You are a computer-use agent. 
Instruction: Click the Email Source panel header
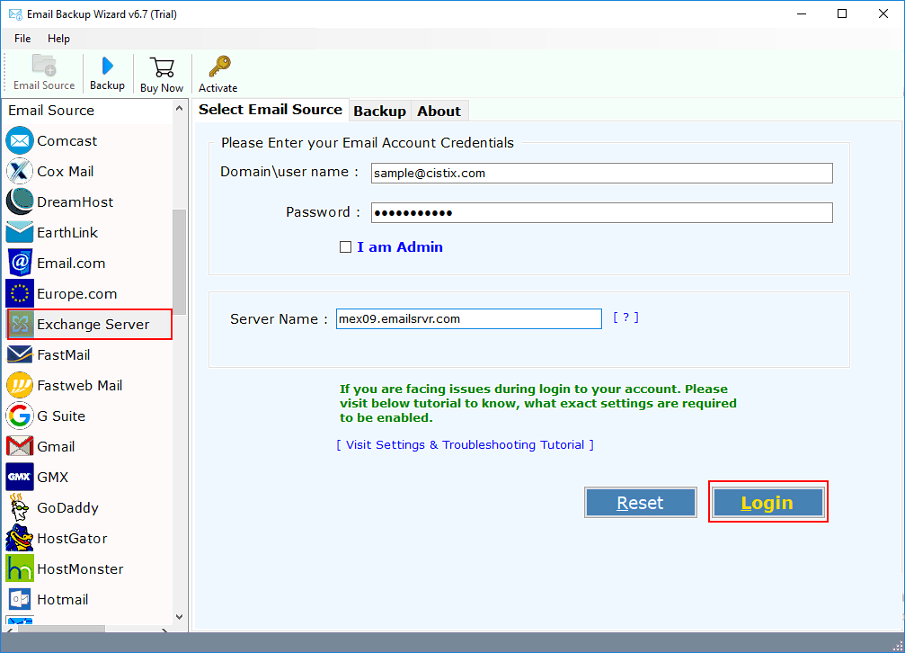tap(87, 111)
